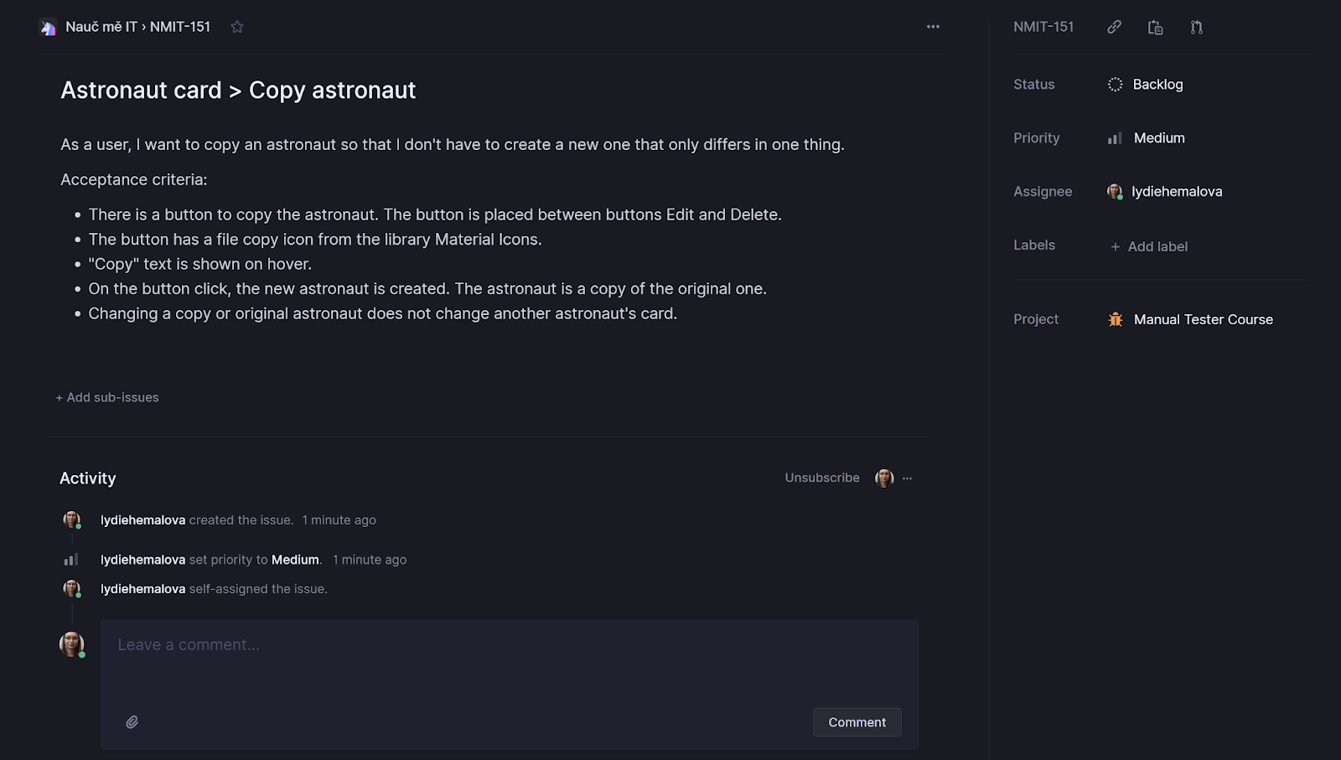1341x760 pixels.
Task: Open activity options next to subscriber avatar
Action: 907,478
